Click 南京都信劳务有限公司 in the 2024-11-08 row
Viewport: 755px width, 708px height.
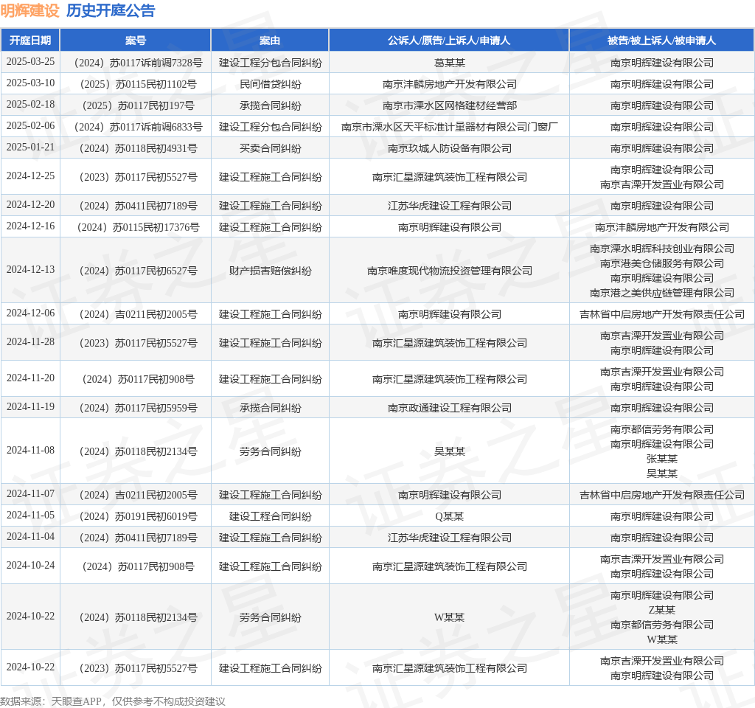pyautogui.click(x=661, y=429)
